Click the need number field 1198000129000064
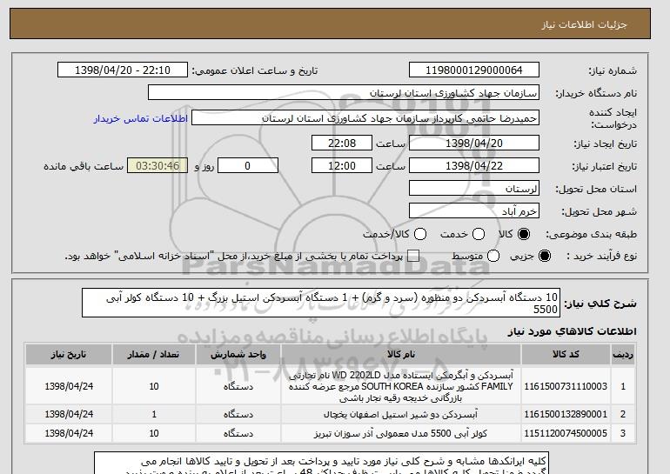The height and width of the screenshot is (474, 670). click(474, 70)
